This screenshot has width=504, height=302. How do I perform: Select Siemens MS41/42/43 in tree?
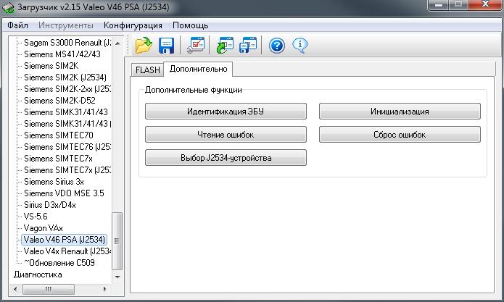(x=62, y=54)
